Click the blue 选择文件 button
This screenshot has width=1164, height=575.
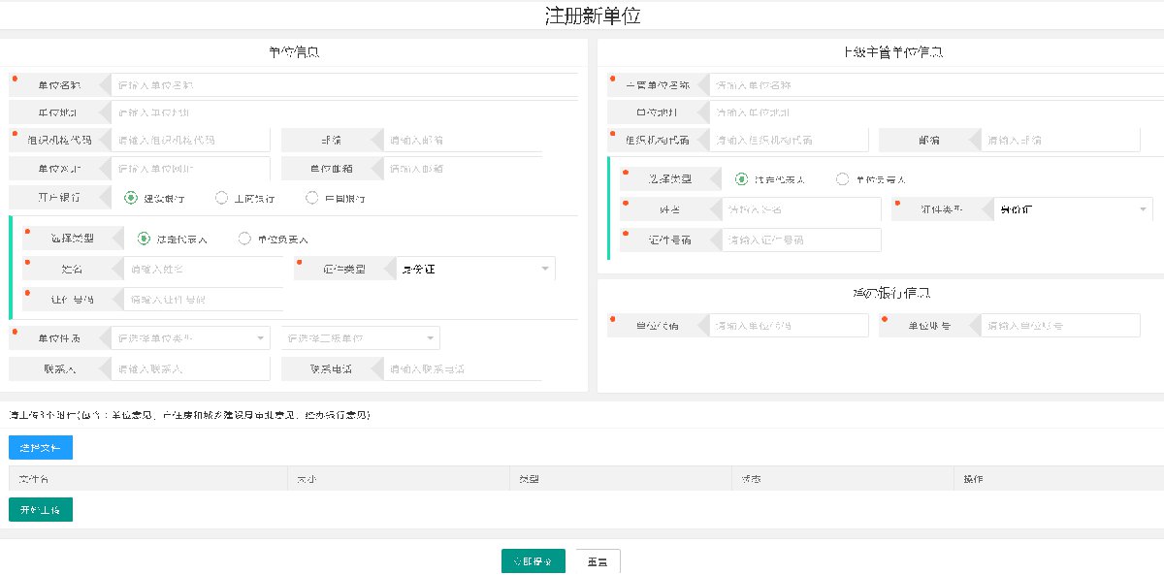[41, 448]
